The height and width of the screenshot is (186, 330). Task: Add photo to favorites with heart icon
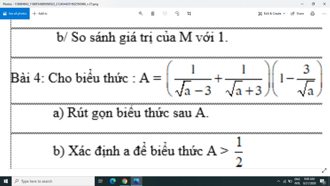click(165, 14)
